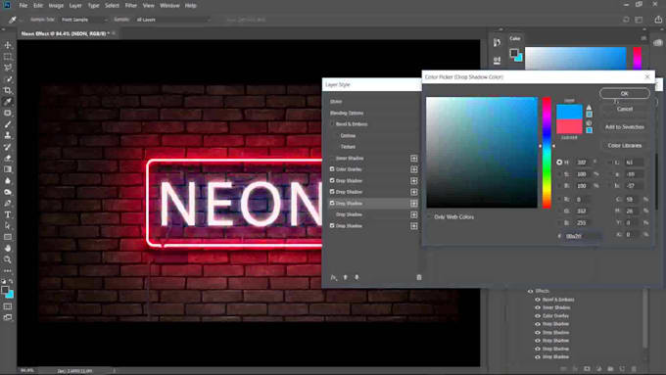Toggle the Bevel & Emboss checkbox
The width and height of the screenshot is (666, 375).
332,124
